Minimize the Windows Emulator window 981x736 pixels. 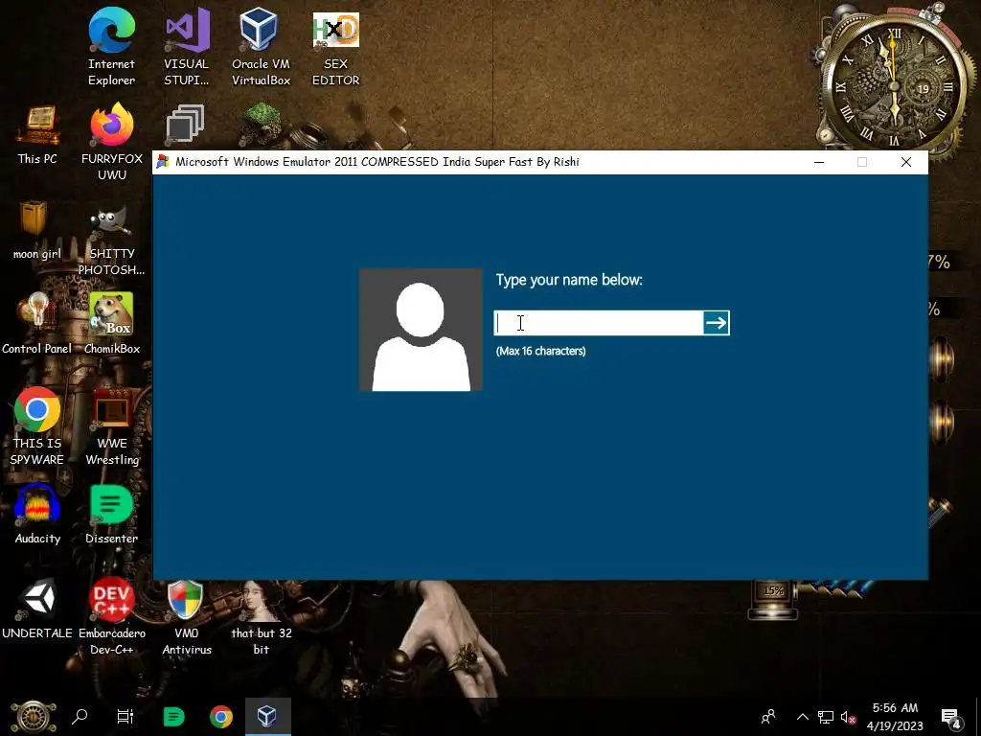point(819,162)
